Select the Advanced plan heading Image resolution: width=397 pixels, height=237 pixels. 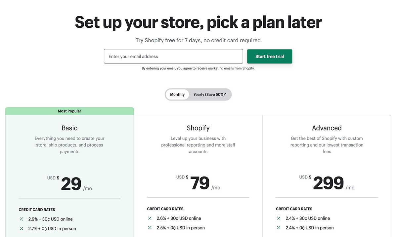coord(327,128)
